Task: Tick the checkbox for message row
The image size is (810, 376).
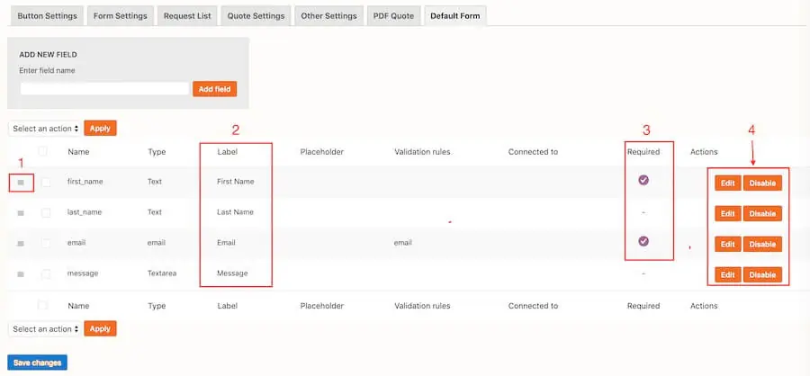Action: pyautogui.click(x=46, y=273)
